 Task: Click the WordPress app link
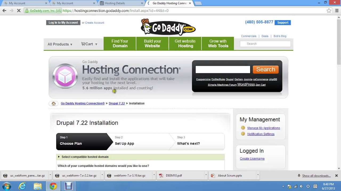pos(246,84)
